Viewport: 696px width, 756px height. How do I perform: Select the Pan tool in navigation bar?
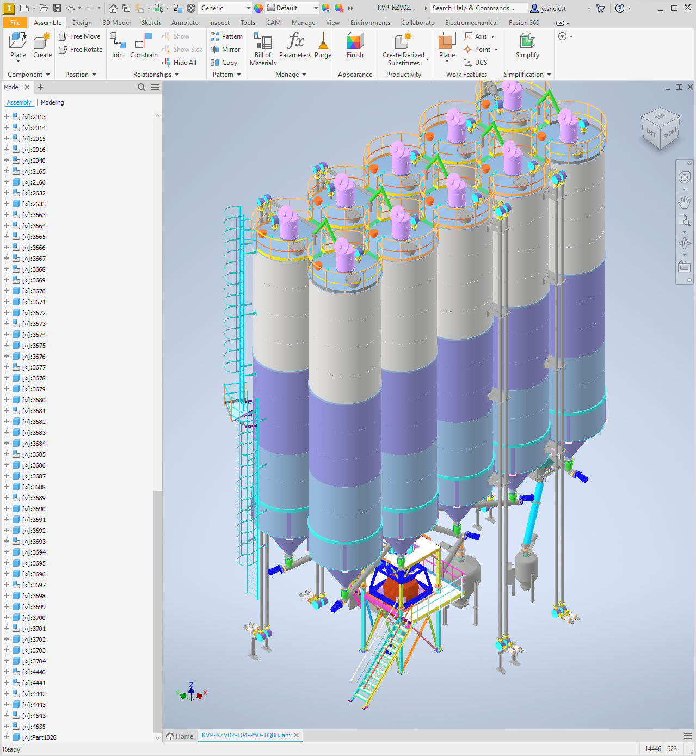pyautogui.click(x=684, y=202)
